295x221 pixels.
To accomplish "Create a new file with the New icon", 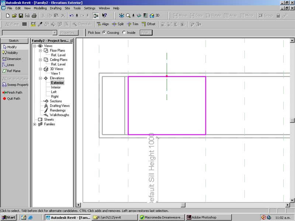I will pyautogui.click(x=8, y=15).
